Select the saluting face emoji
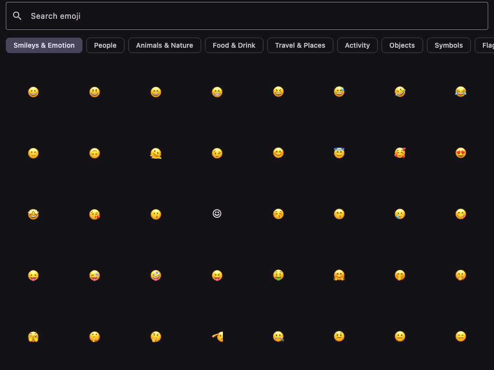This screenshot has height=370, width=494. click(x=217, y=336)
